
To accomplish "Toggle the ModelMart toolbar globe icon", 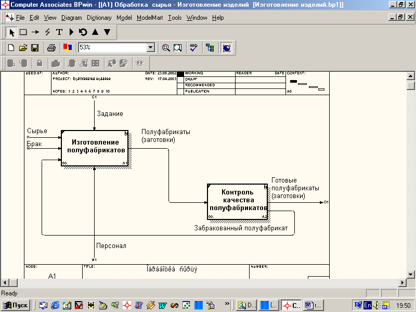I will pos(226,48).
